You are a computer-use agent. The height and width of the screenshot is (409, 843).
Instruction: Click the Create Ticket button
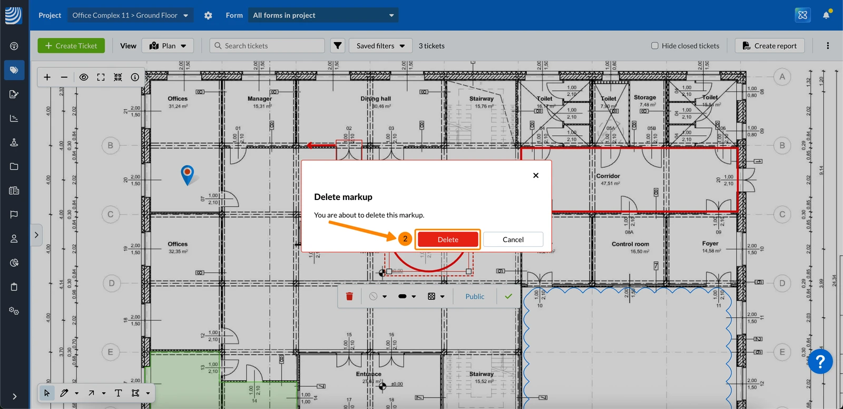pyautogui.click(x=71, y=46)
